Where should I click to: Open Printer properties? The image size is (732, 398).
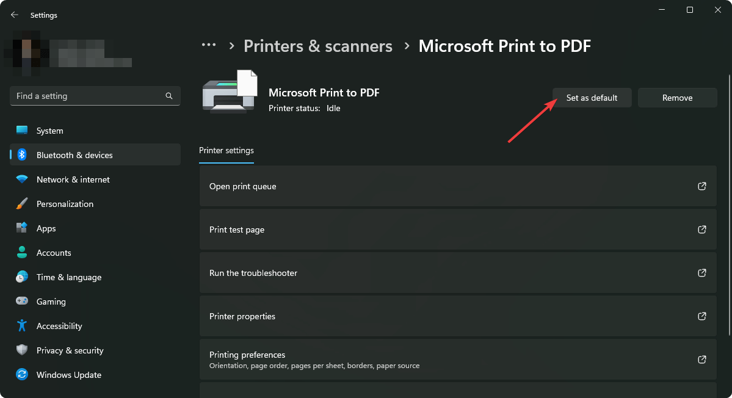(x=457, y=316)
